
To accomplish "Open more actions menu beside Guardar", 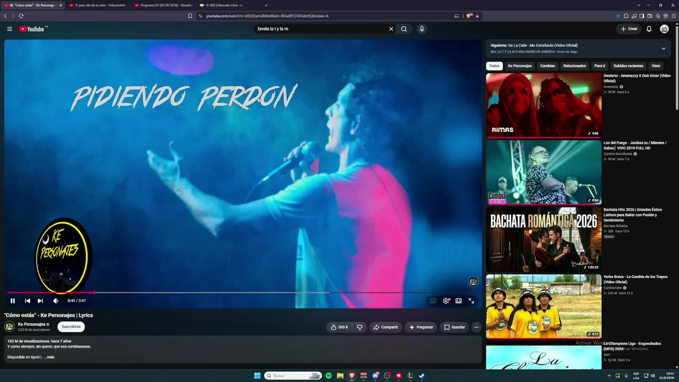I will click(476, 327).
